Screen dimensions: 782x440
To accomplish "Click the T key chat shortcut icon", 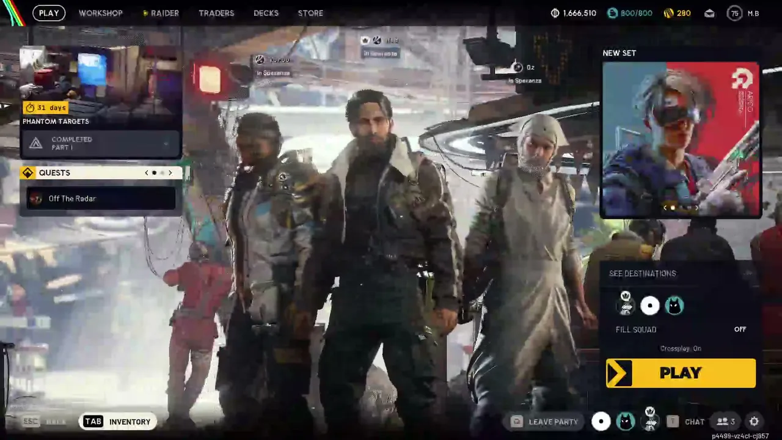I will (x=673, y=422).
